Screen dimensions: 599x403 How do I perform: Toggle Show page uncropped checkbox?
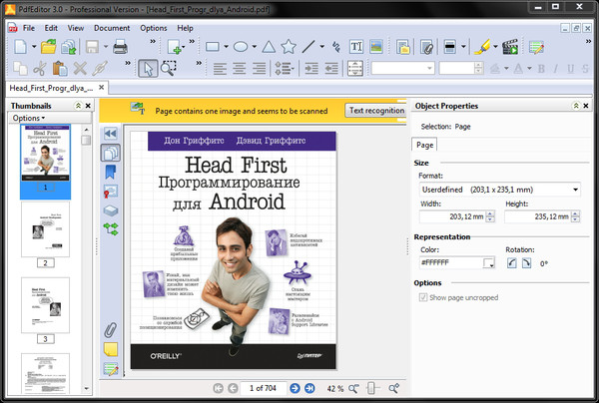point(423,297)
